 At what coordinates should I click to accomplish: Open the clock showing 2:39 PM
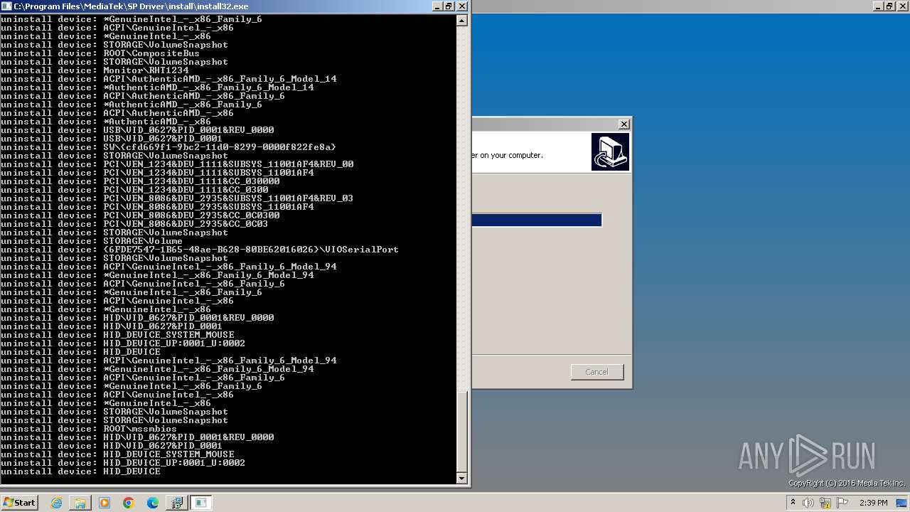pyautogui.click(x=873, y=503)
